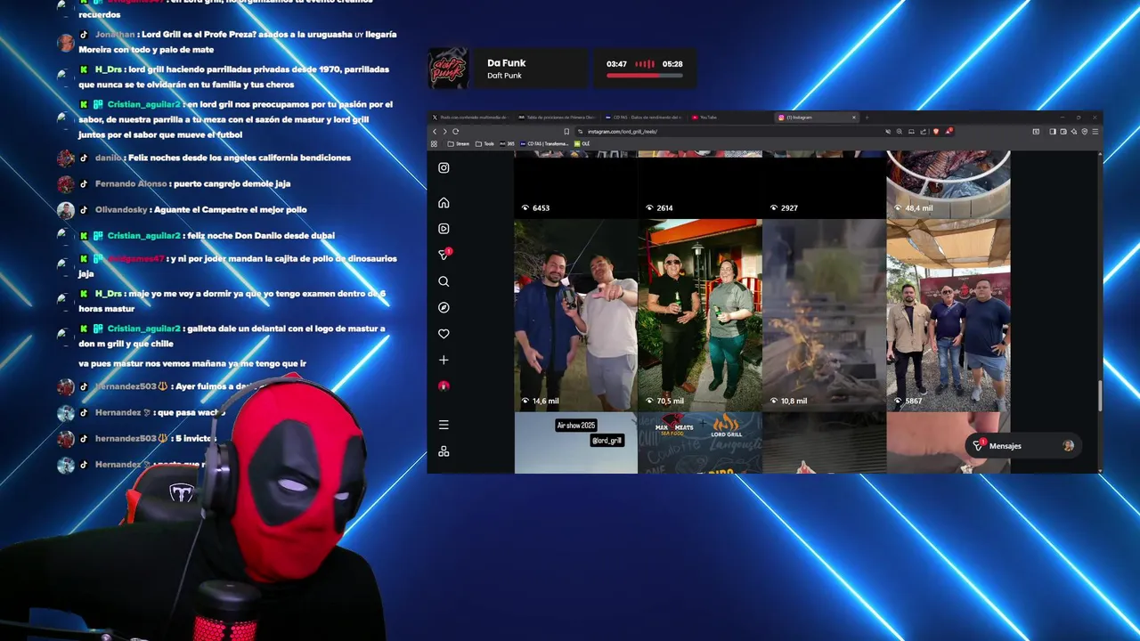1140x641 pixels.
Task: Open the Instagram logo in the sidebar
Action: 444,167
